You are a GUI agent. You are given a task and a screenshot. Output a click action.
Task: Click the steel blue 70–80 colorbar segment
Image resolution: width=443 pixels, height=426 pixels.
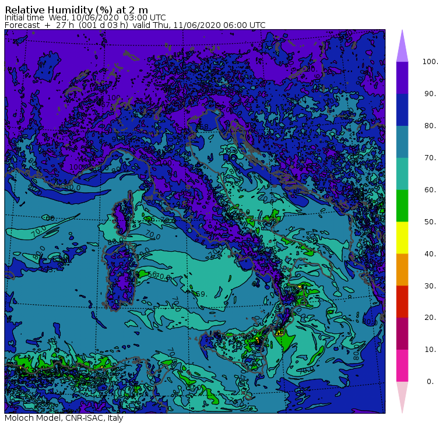(x=402, y=142)
